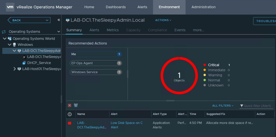Viewport: 276px width, 137px height.
Task: Open the Dashboards menu
Action: pyautogui.click(x=115, y=7)
